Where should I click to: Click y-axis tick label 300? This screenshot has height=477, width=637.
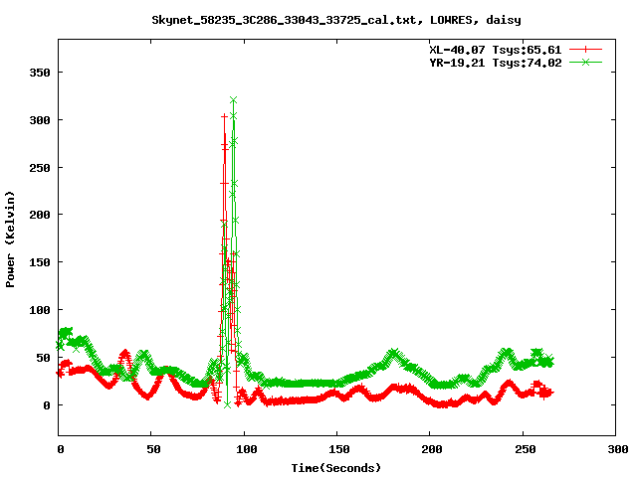tap(40, 120)
